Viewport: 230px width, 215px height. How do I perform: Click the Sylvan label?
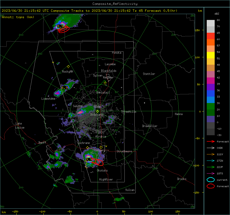tap(98, 75)
